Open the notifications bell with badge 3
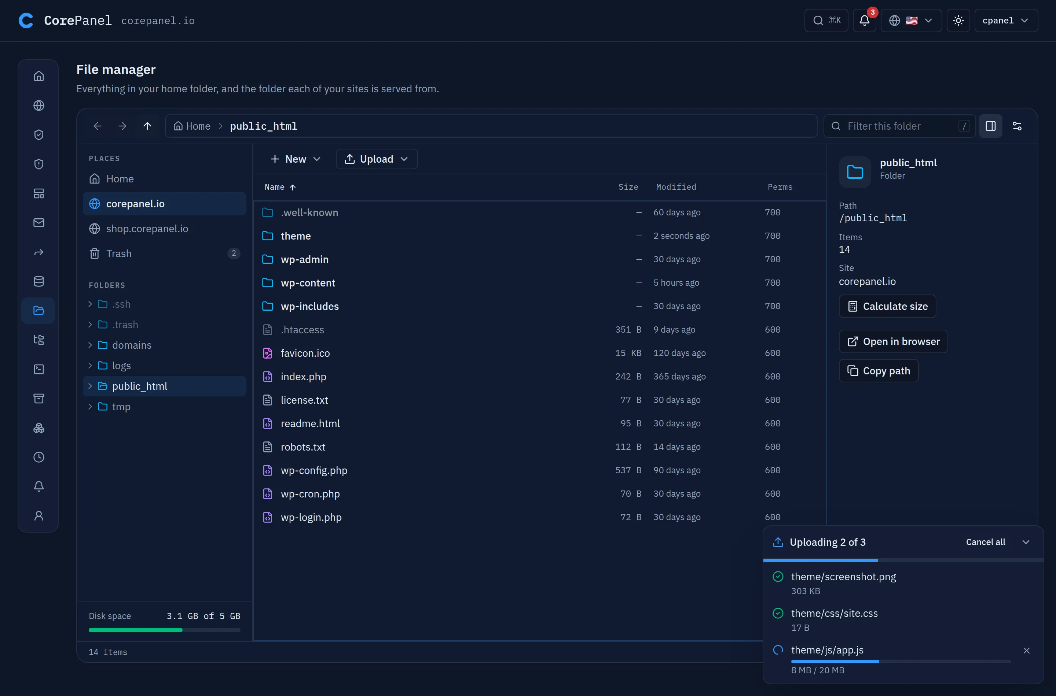Viewport: 1056px width, 696px height. tap(864, 21)
